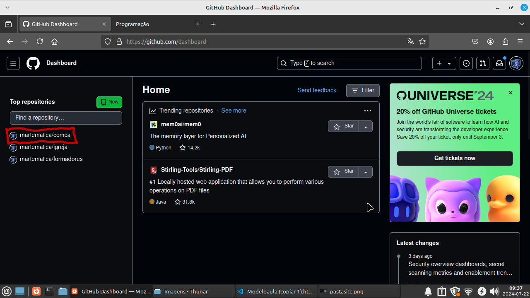
Task: Open the Firefox account icon
Action: (491, 41)
